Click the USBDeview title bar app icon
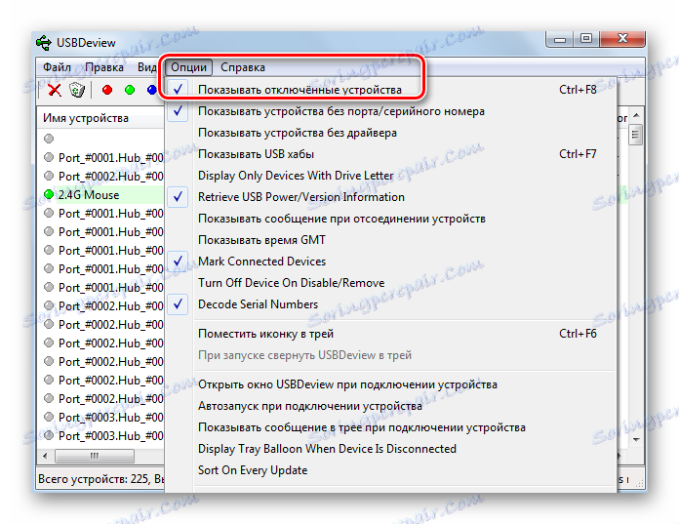The width and height of the screenshot is (679, 524). (44, 42)
